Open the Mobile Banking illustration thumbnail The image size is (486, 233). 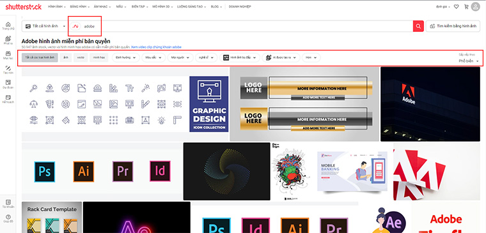[352, 171]
